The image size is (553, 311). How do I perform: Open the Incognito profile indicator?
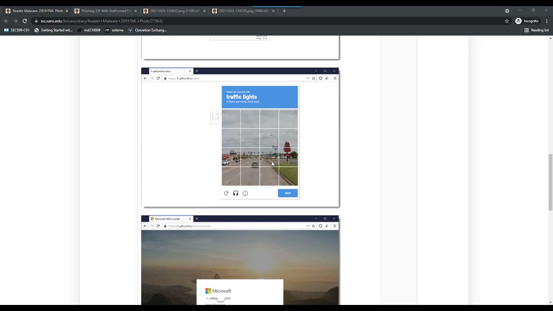(527, 21)
